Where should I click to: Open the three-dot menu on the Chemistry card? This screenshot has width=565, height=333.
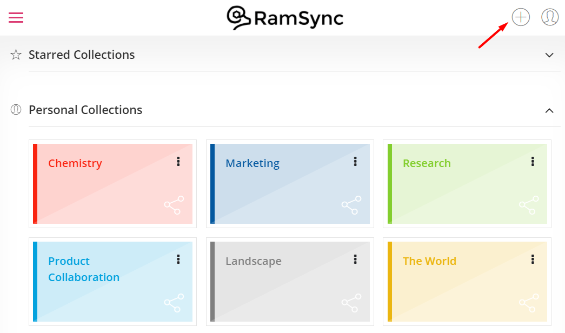click(x=178, y=161)
